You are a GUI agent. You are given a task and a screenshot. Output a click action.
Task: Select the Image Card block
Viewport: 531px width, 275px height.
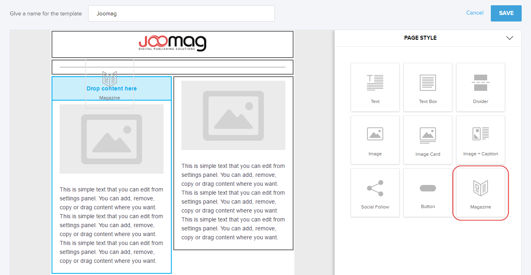coord(427,140)
